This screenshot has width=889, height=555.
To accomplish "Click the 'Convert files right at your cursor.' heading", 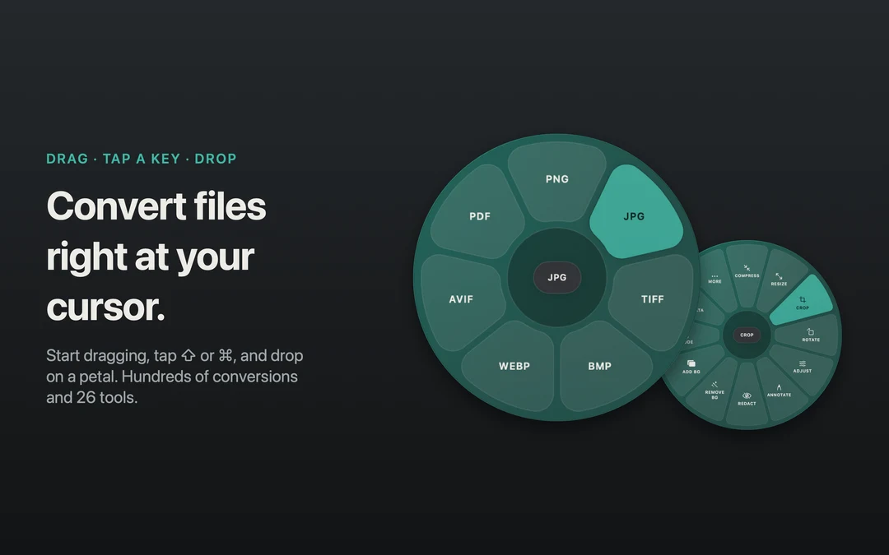I will pos(156,256).
